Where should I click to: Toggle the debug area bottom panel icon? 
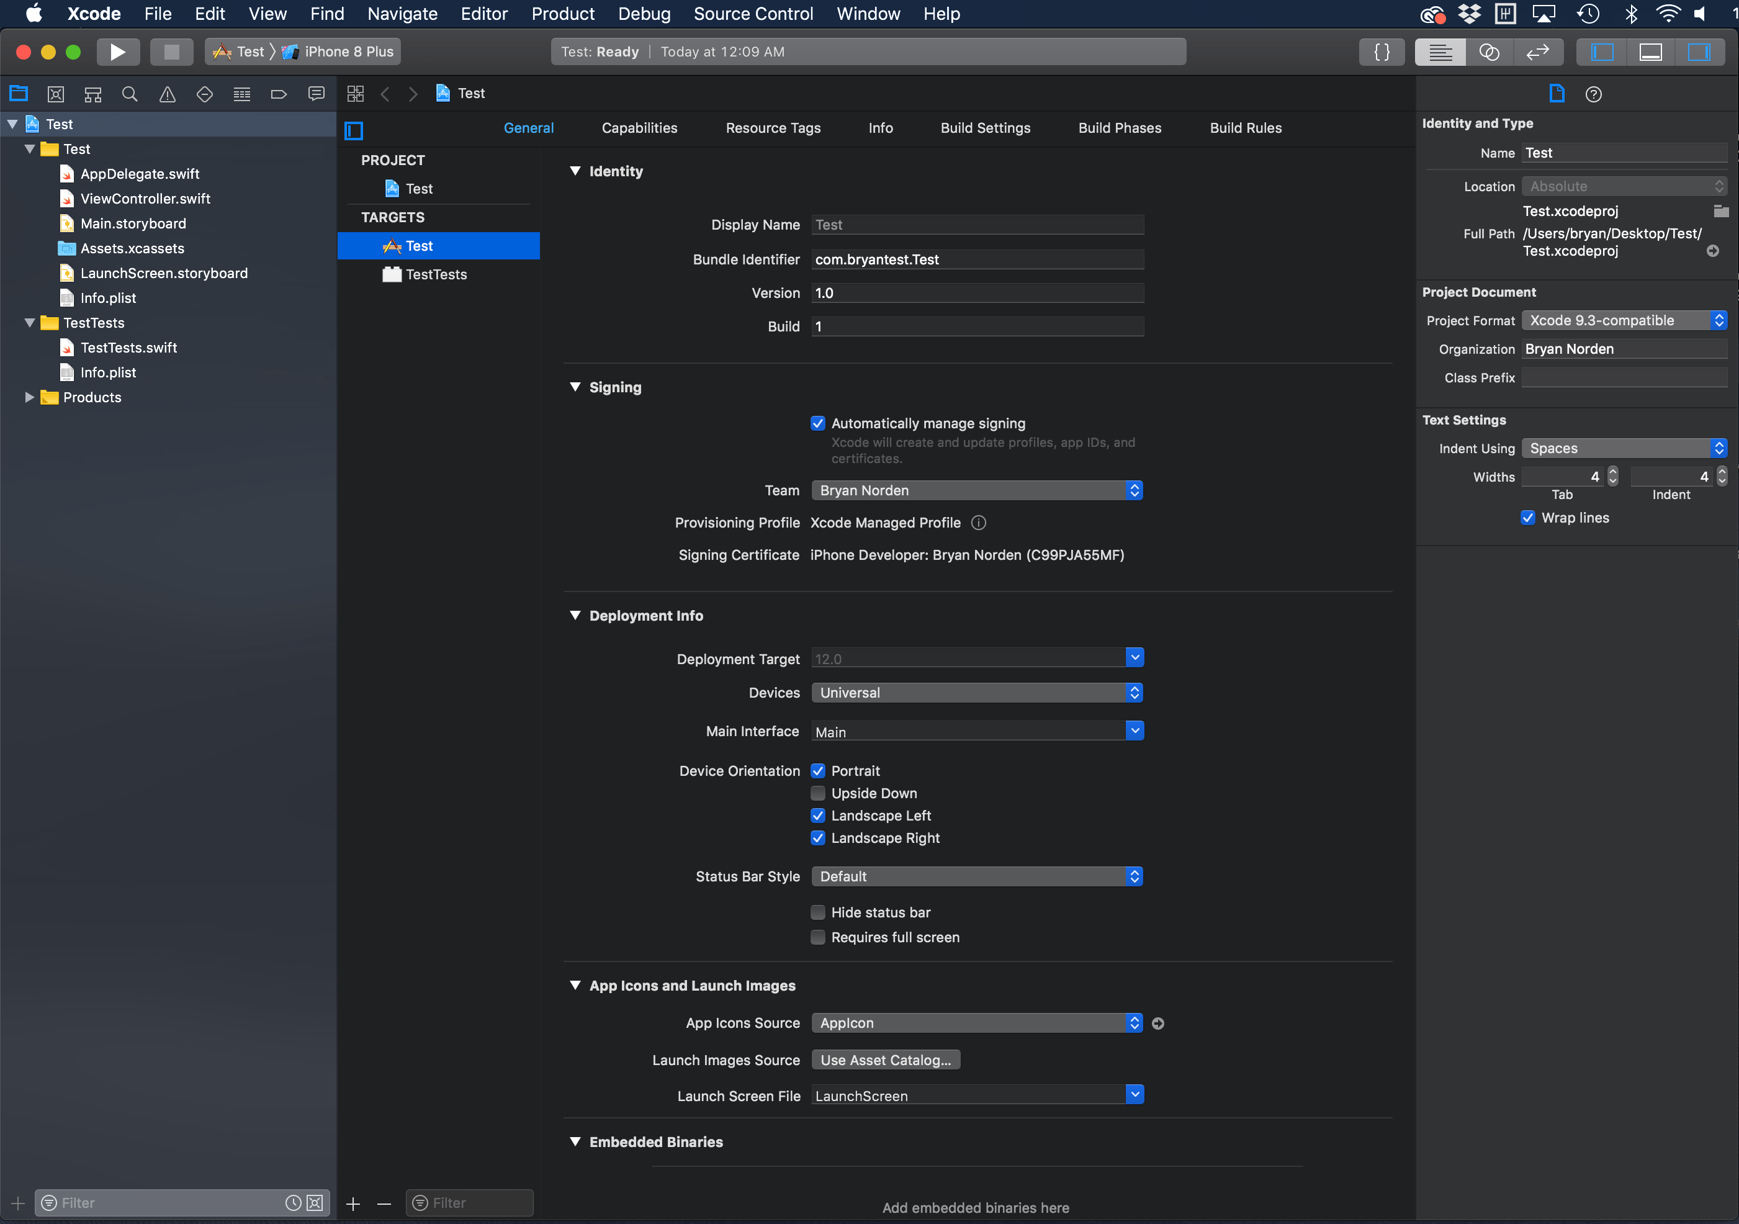pyautogui.click(x=1650, y=52)
